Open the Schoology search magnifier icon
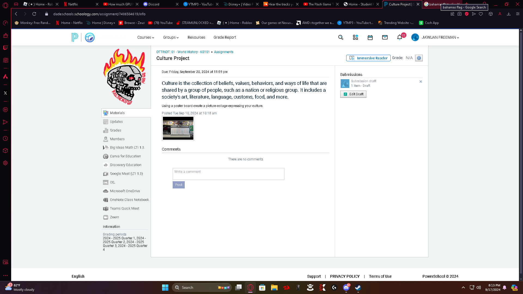 [x=340, y=37]
